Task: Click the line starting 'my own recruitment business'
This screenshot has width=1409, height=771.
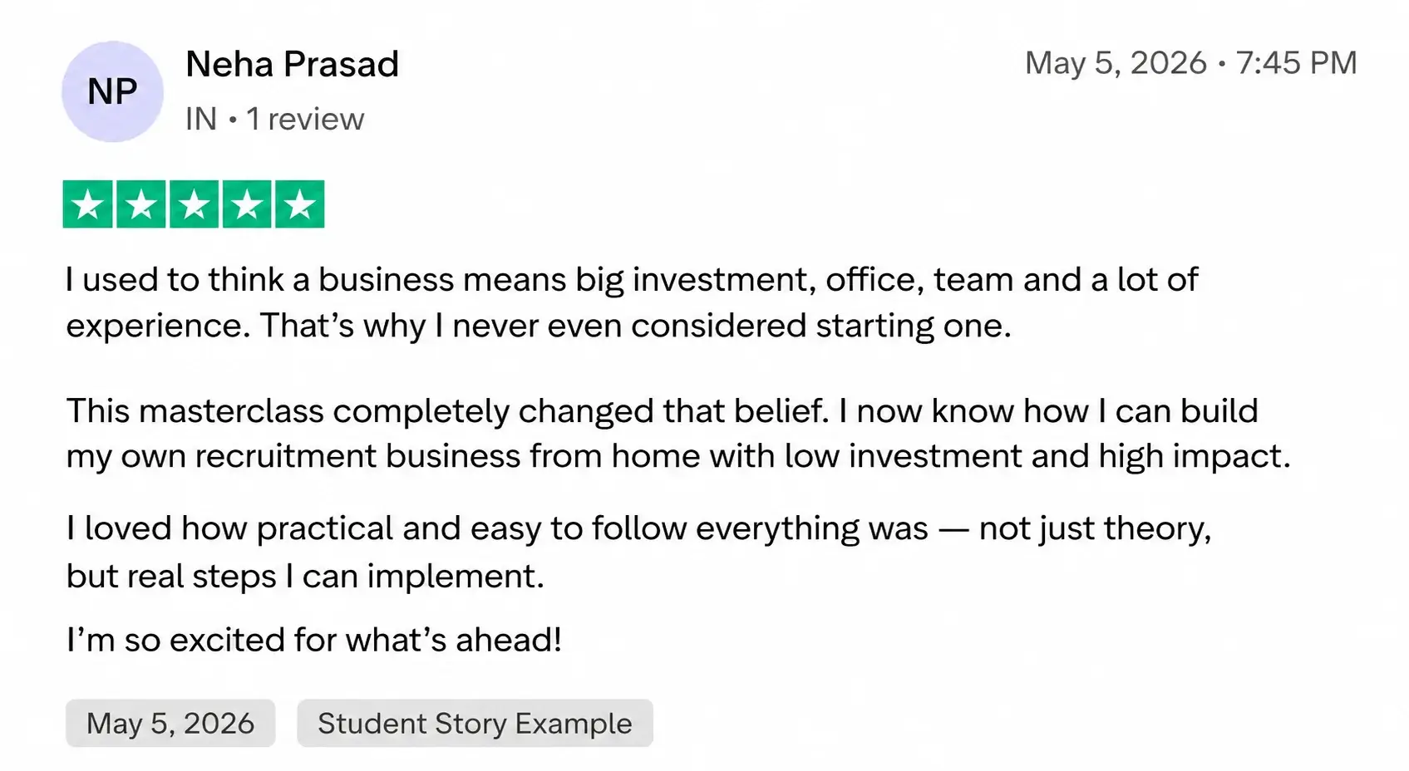Action: 678,456
